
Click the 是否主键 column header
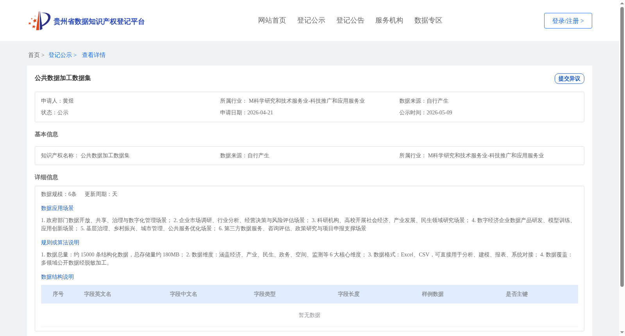click(x=517, y=294)
